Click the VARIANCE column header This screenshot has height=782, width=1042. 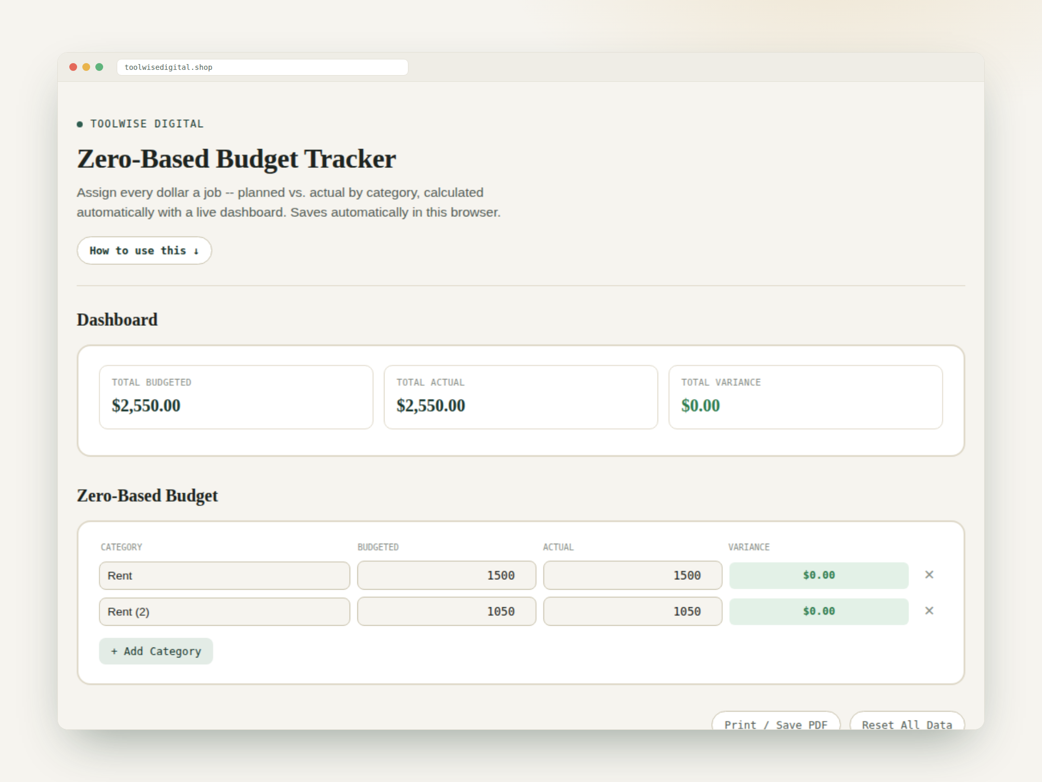[749, 547]
